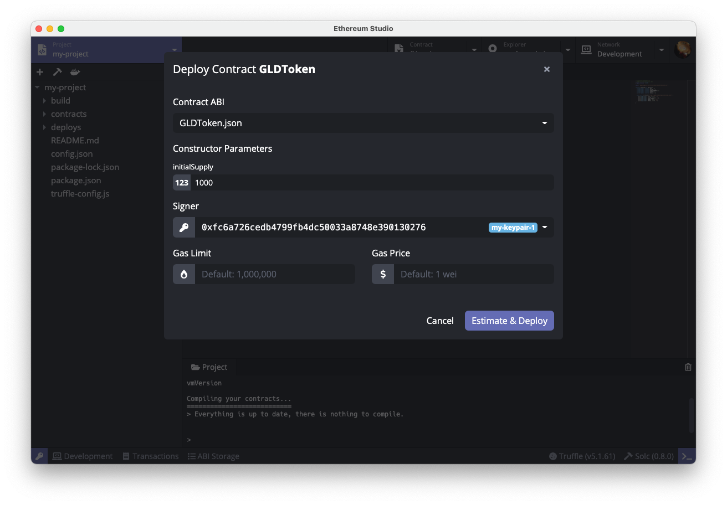Viewport: 727px width, 505px height.
Task: Open ABI Storage in the status bar
Action: point(213,456)
